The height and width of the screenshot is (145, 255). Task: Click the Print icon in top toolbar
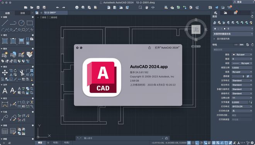pyautogui.click(x=77, y=7)
